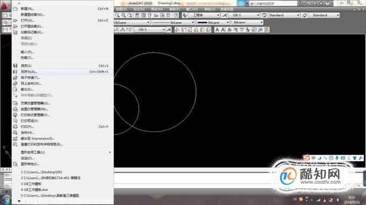Choose 打开(O) from the file menu
Screen dimensions: 366x205
(63, 20)
